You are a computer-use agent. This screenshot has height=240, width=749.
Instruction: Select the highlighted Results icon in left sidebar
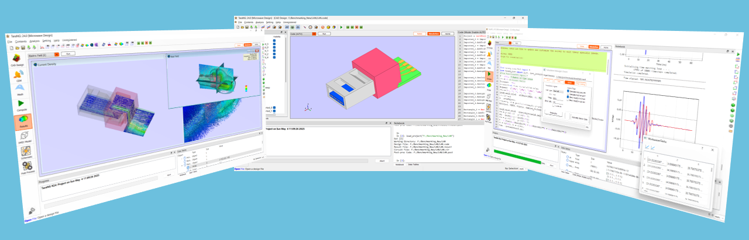[x=23, y=122]
